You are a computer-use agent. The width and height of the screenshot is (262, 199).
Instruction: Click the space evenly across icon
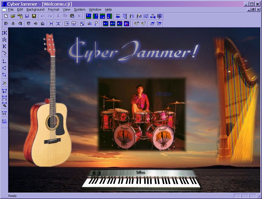[51, 24]
